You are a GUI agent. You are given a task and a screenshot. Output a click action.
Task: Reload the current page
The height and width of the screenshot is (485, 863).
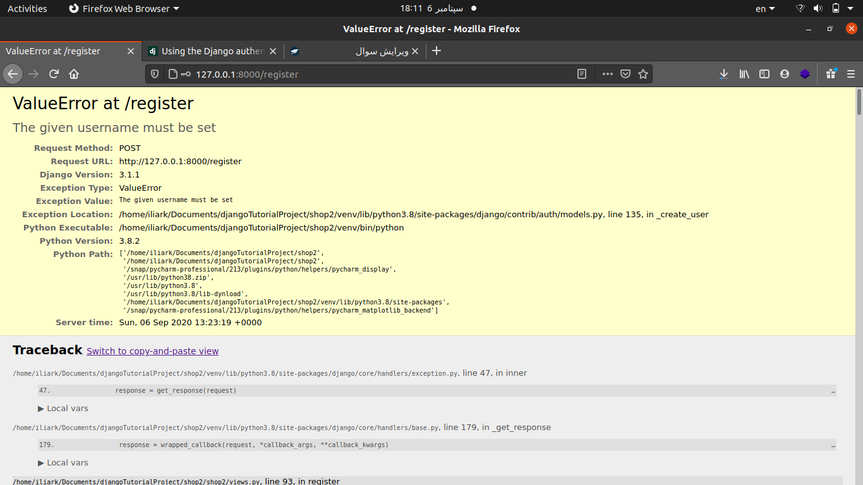click(54, 74)
